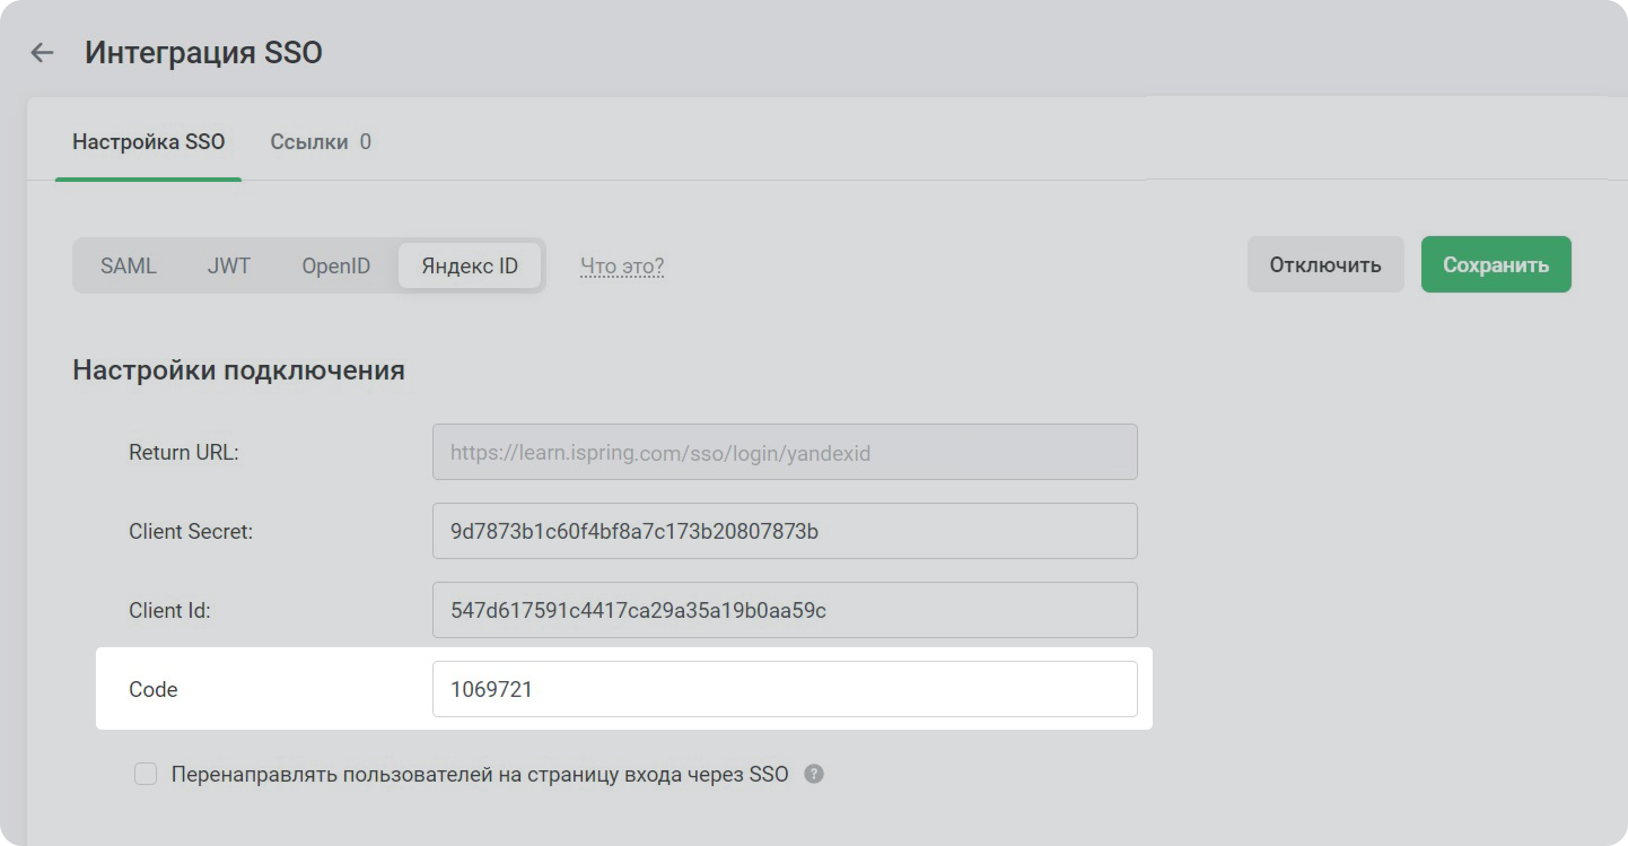Enable redirecting users to SSO login page
The width and height of the screenshot is (1628, 846).
[x=146, y=774]
